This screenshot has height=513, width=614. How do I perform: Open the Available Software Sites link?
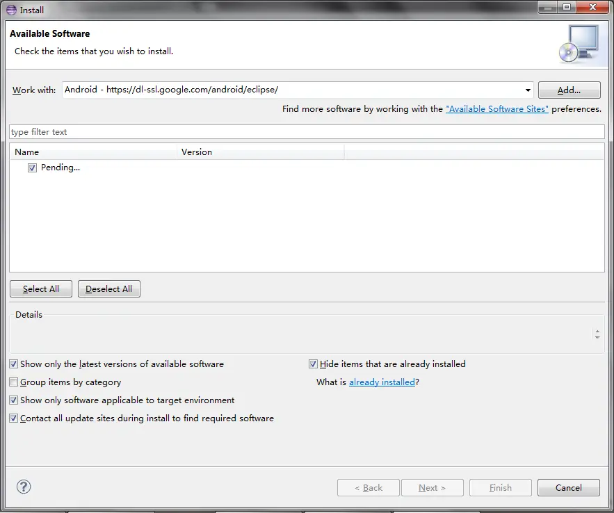click(x=497, y=108)
